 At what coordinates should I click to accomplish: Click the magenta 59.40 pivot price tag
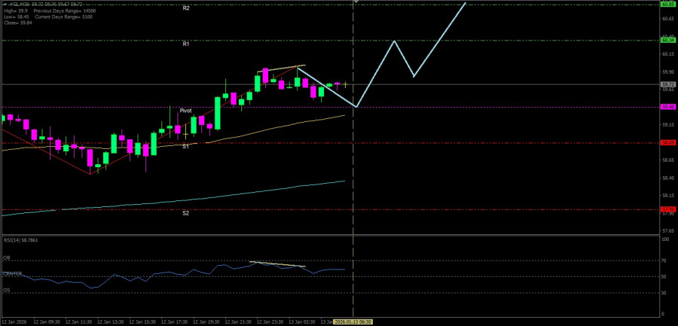[667, 106]
